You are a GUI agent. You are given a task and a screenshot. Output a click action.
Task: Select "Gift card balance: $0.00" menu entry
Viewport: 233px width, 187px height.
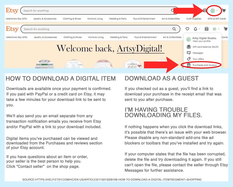click(x=205, y=47)
